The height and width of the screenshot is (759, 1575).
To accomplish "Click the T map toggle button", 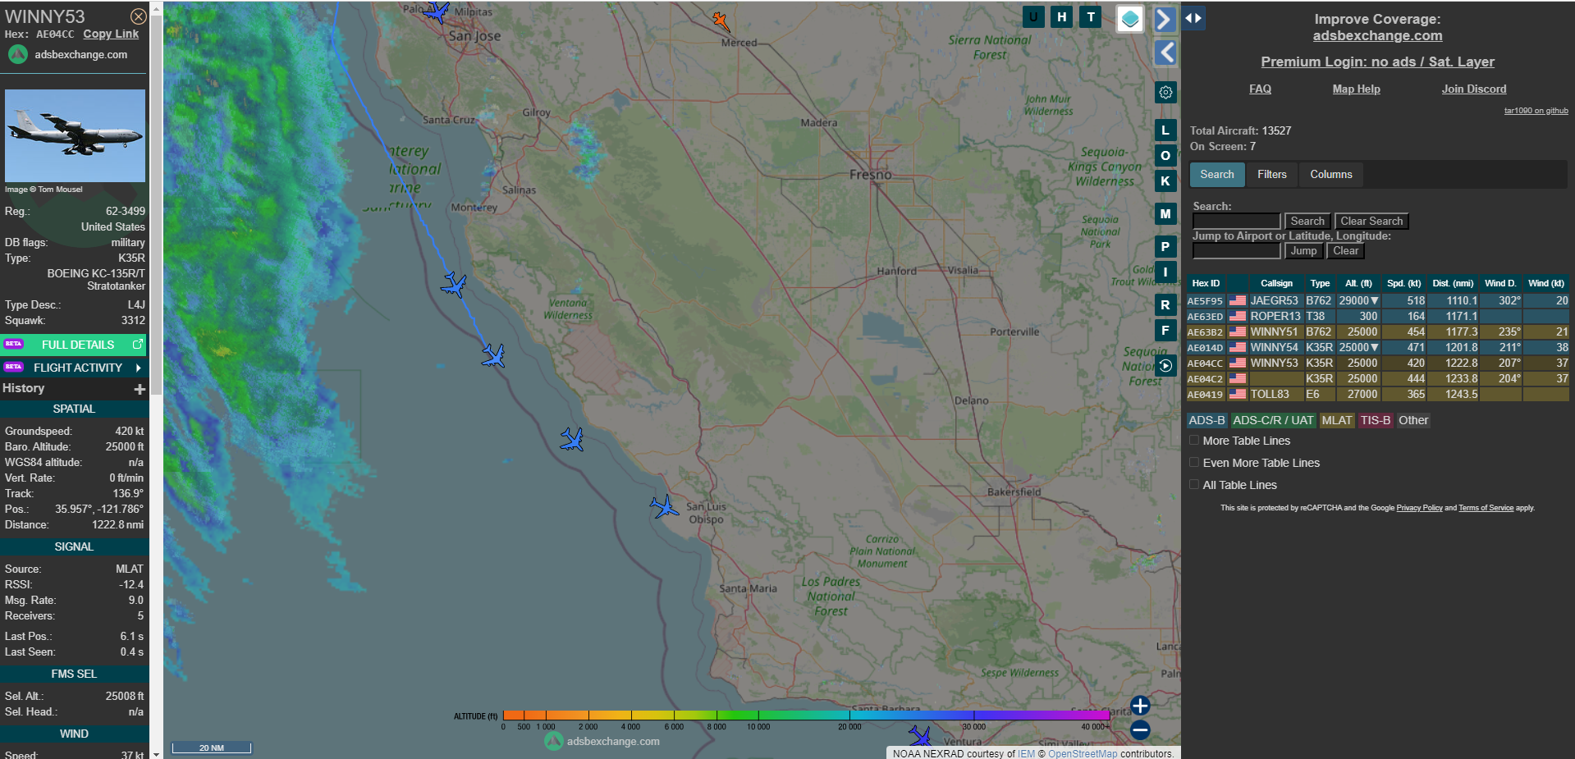I will pos(1091,16).
